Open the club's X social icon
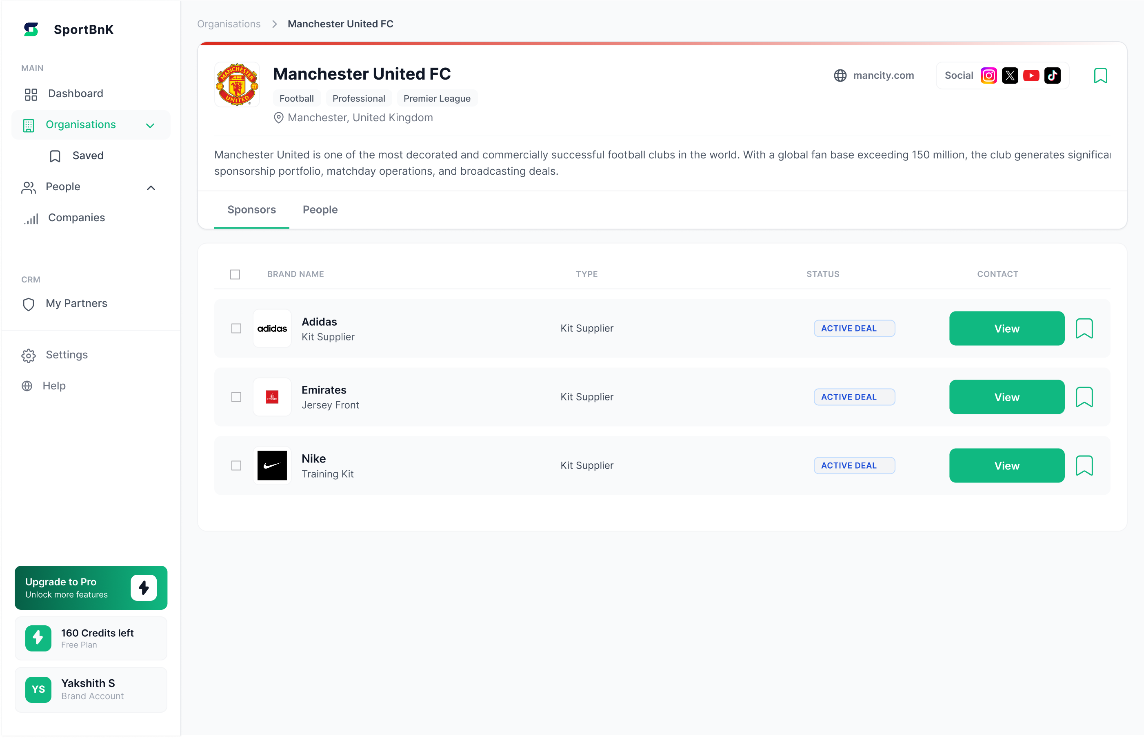The width and height of the screenshot is (1144, 738). (x=1010, y=76)
